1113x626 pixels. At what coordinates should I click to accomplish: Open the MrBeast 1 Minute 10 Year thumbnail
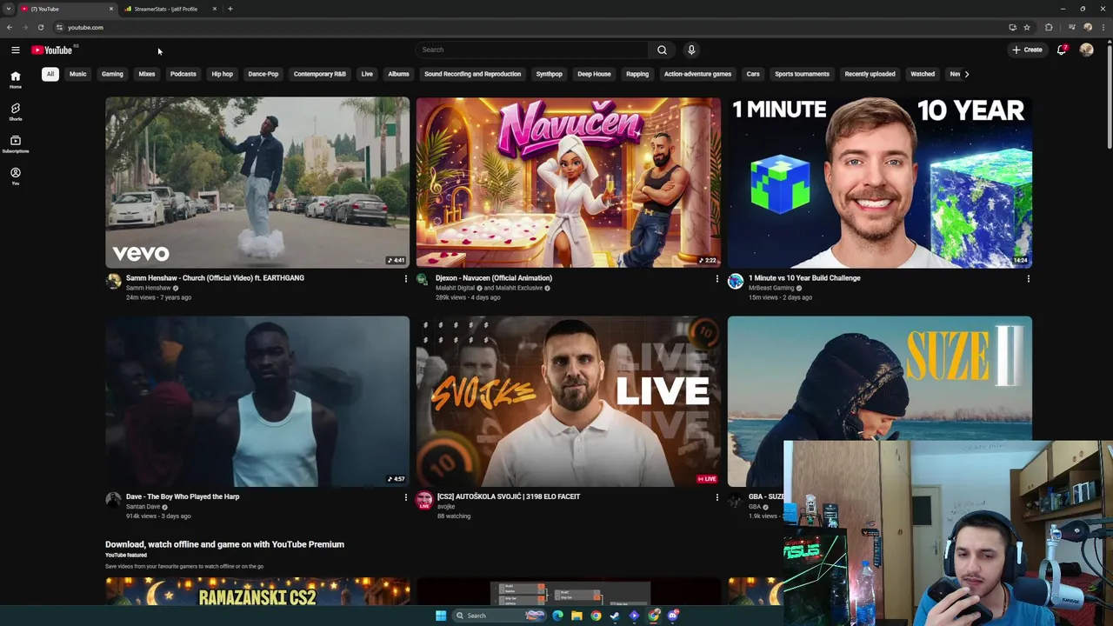tap(880, 182)
